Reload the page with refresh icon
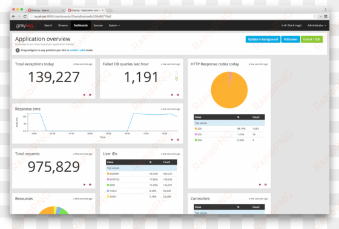 tap(25, 16)
